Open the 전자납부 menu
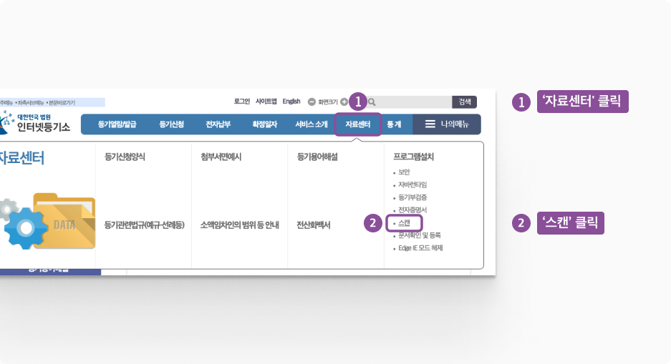 point(218,124)
